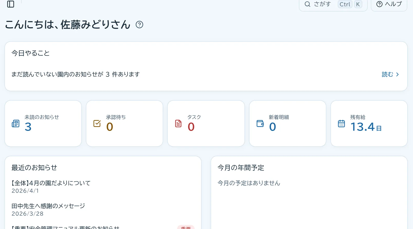This screenshot has width=413, height=229.
Task: Click the checkbox icon for 承認待ち
Action: [x=97, y=123]
